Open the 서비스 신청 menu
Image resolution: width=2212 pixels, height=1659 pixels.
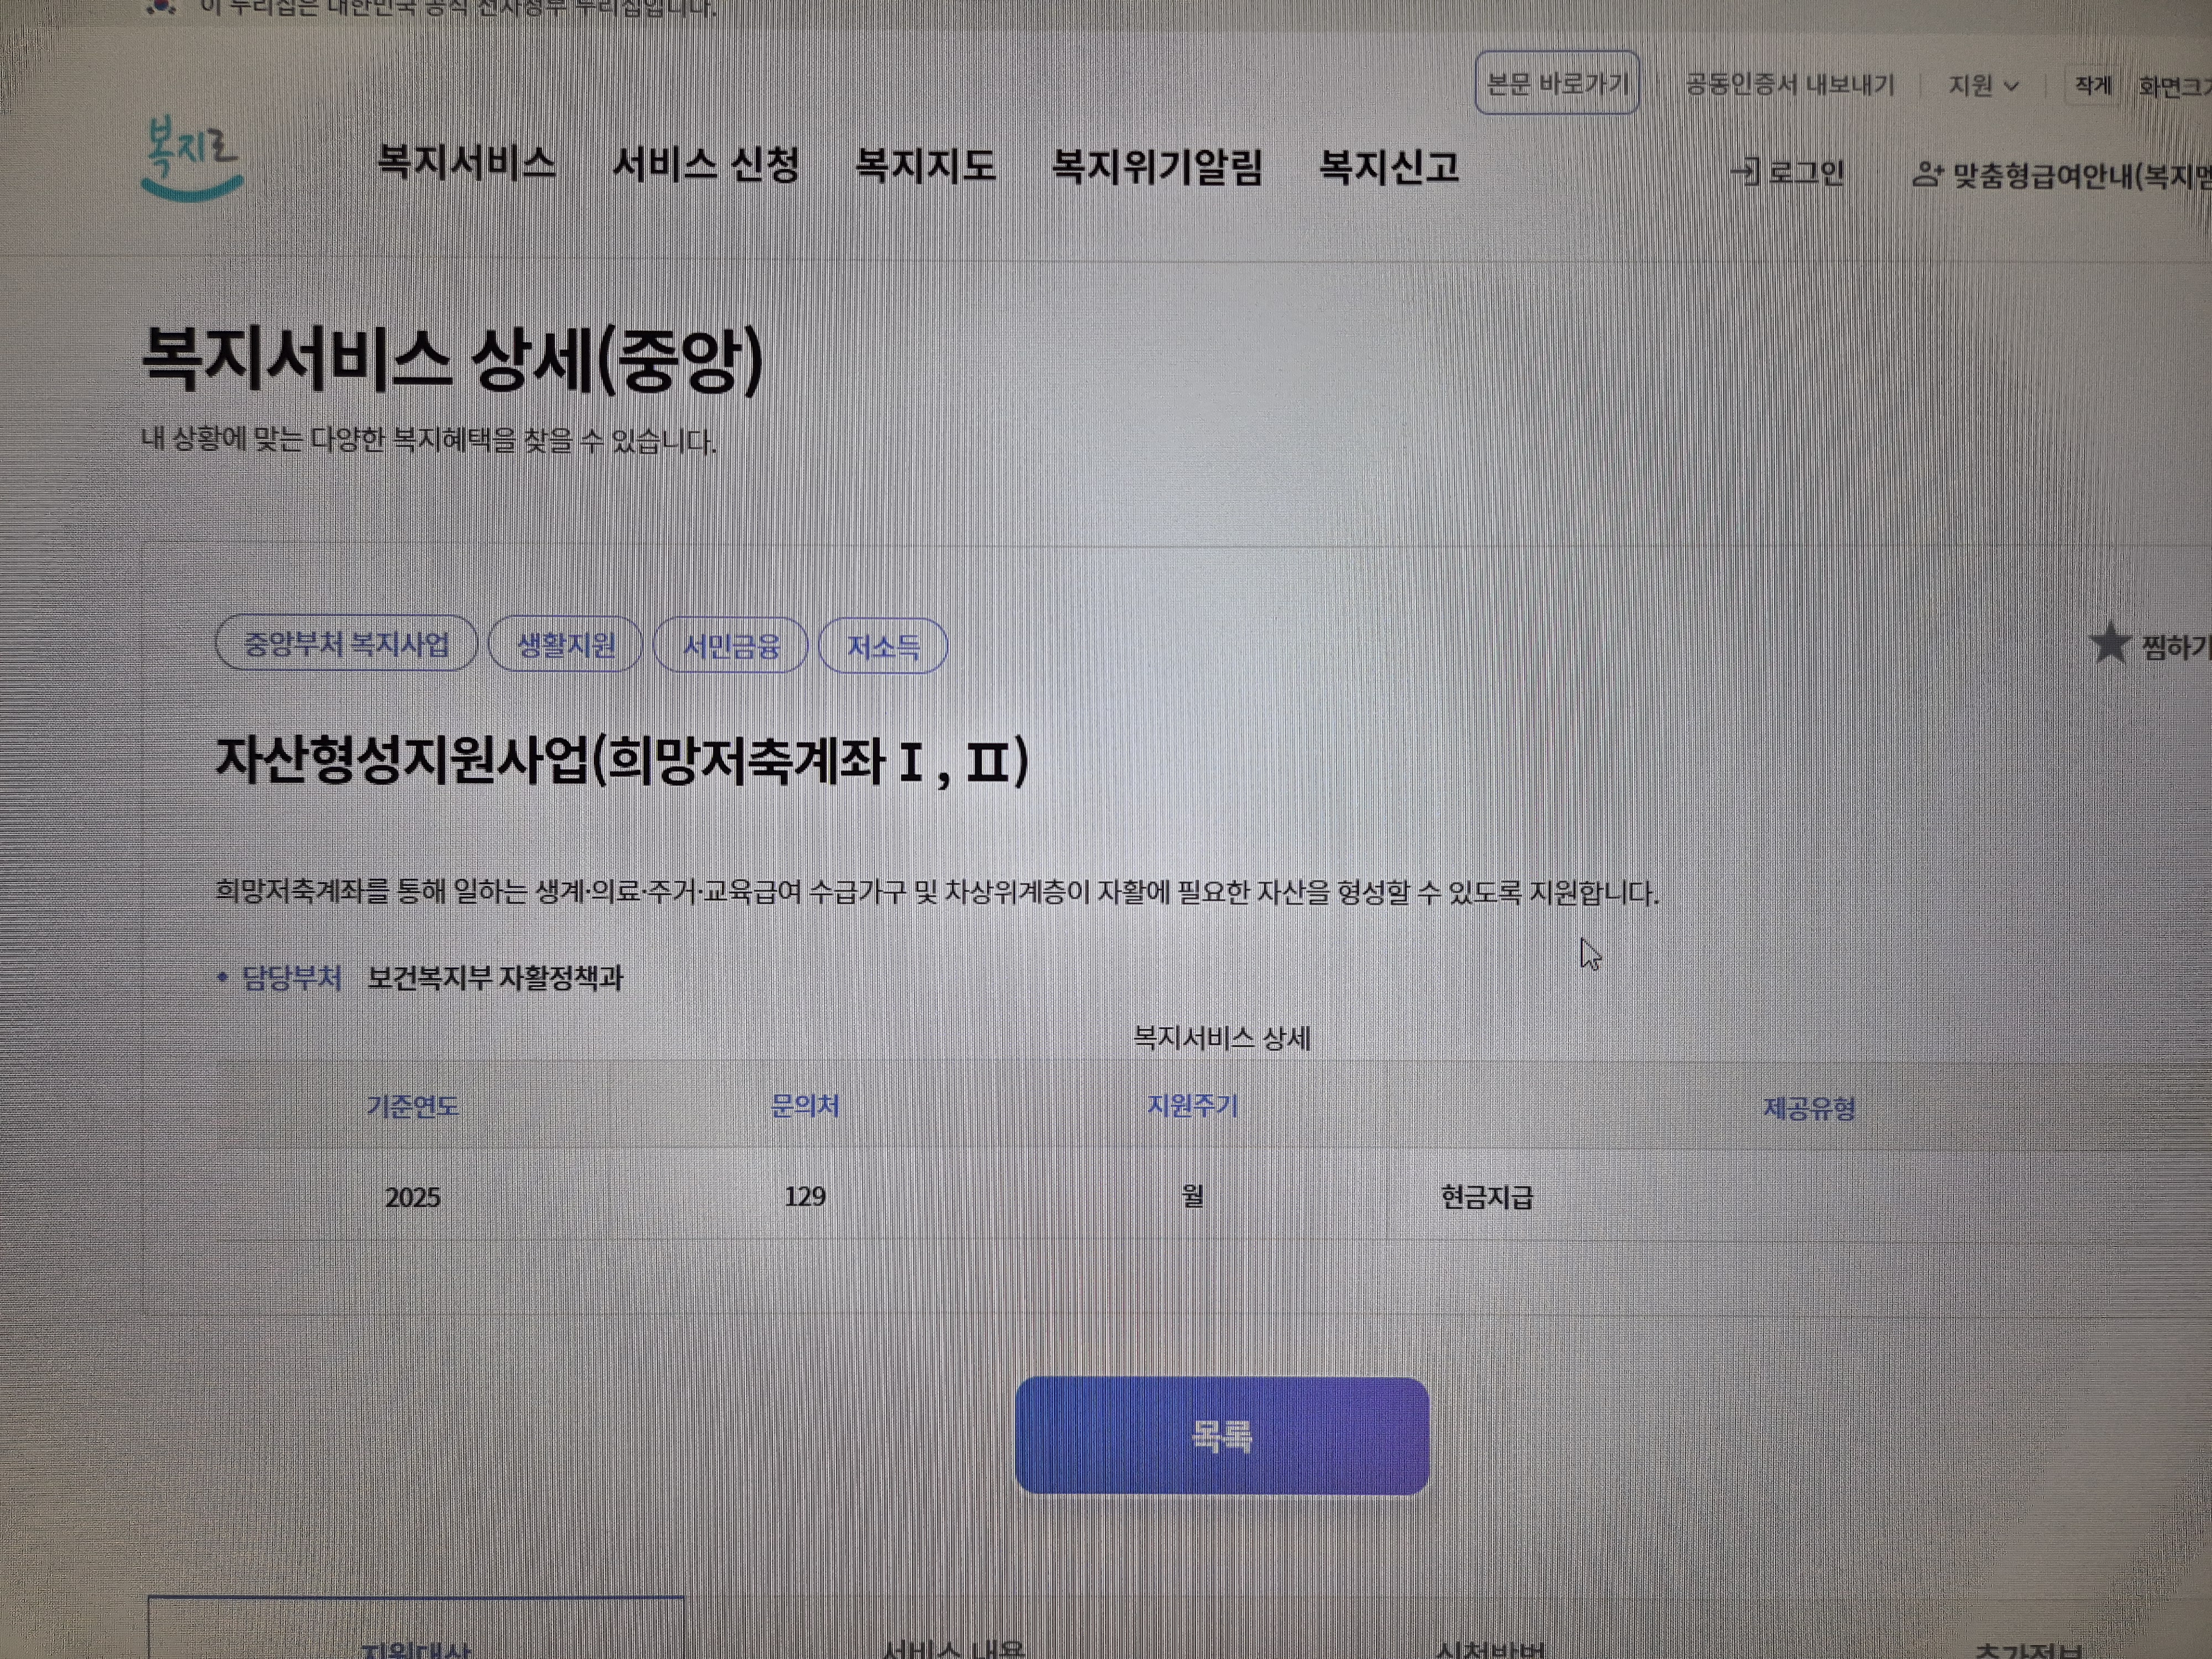point(706,165)
